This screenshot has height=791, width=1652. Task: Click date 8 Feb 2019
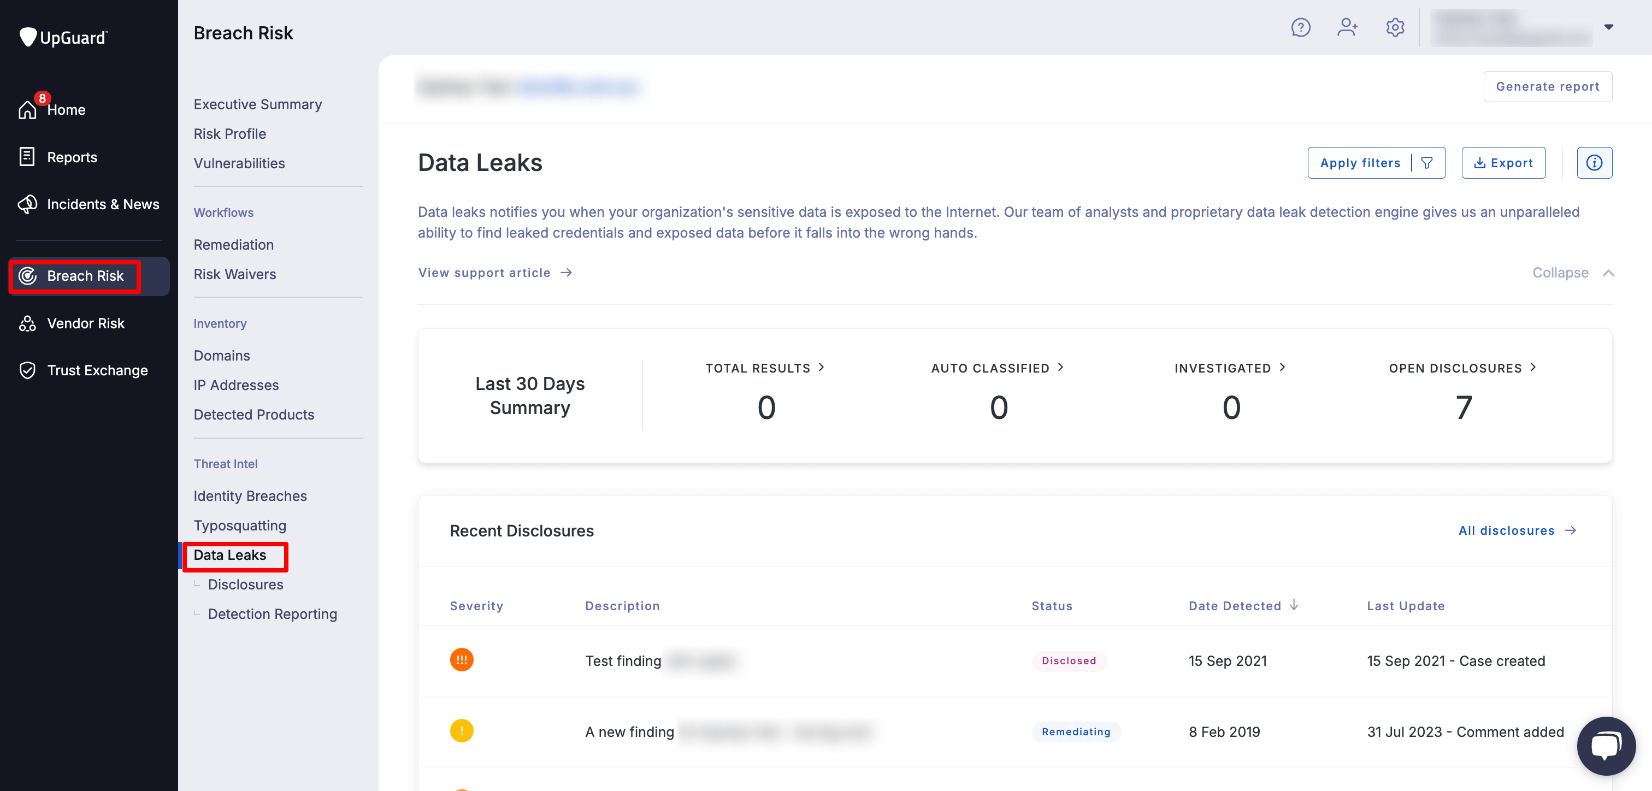[1224, 731]
